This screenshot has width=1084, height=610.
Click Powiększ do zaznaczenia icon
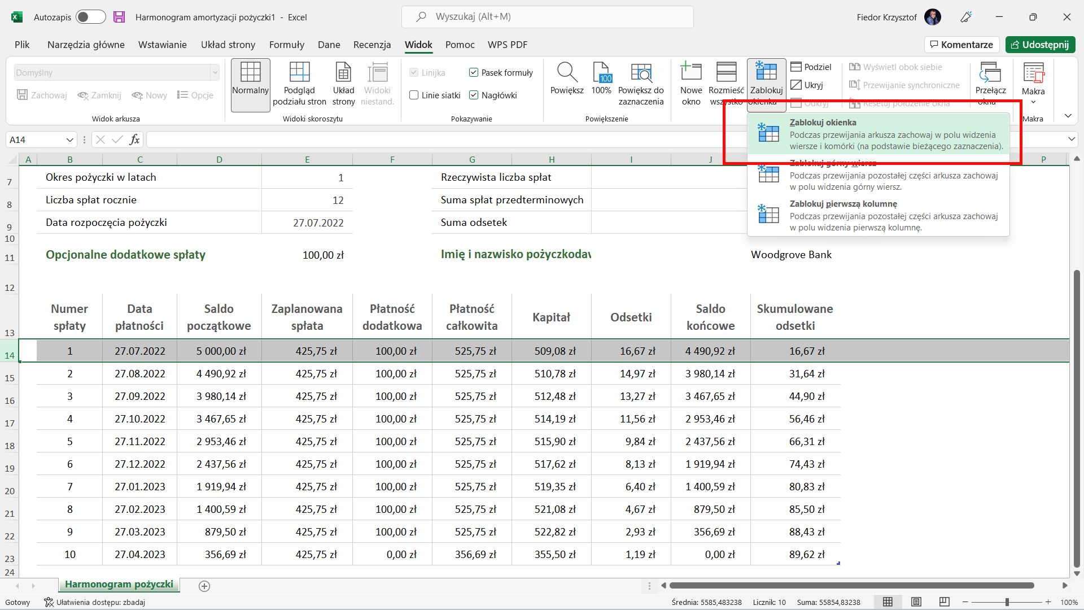tap(641, 73)
